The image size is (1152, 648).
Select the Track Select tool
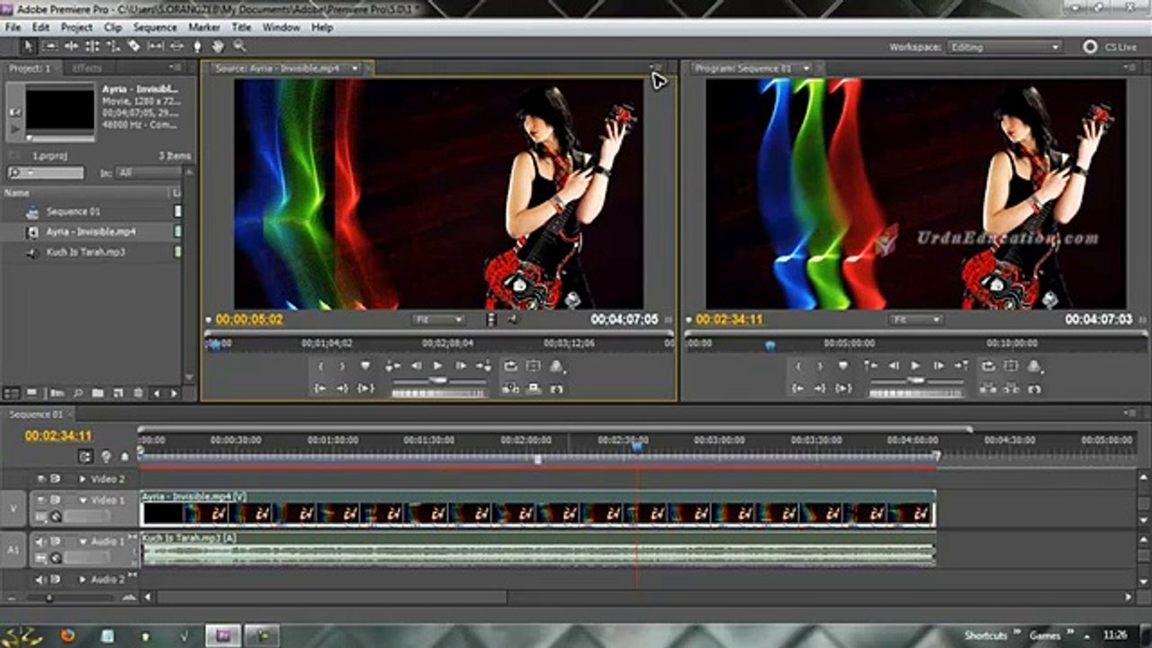click(50, 46)
